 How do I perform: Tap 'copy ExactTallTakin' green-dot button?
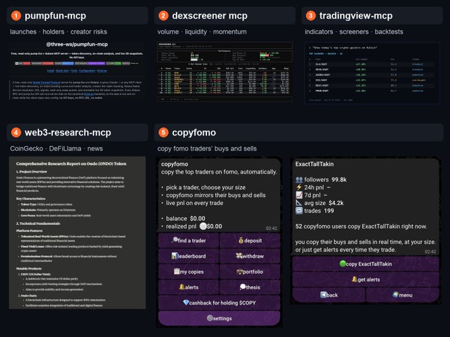(x=365, y=264)
